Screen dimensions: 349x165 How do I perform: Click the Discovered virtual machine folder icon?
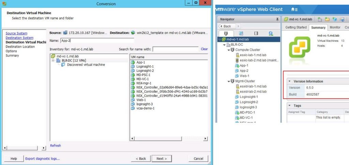[63, 65]
